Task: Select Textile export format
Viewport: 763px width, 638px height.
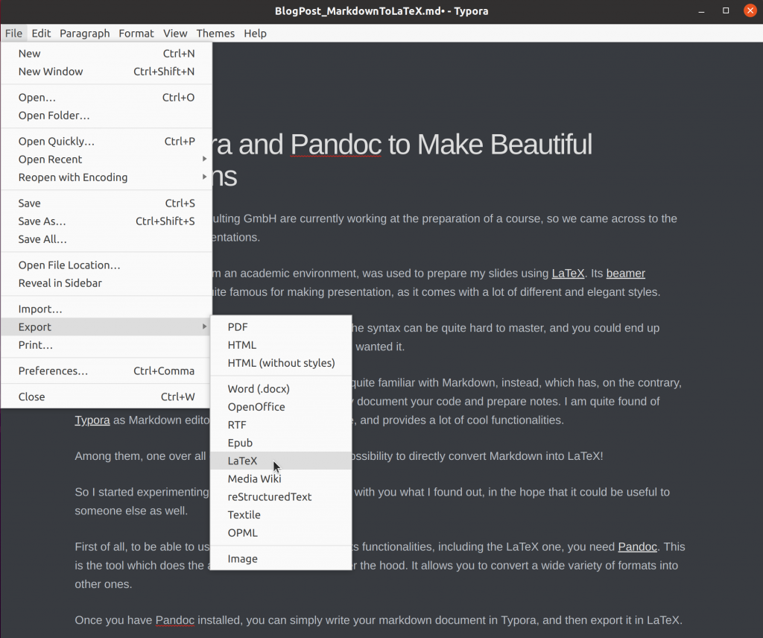Action: 281,515
